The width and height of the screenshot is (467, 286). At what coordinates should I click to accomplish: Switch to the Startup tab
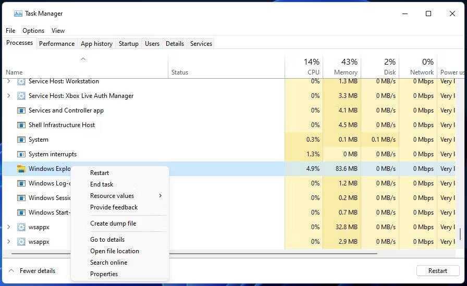pyautogui.click(x=128, y=44)
